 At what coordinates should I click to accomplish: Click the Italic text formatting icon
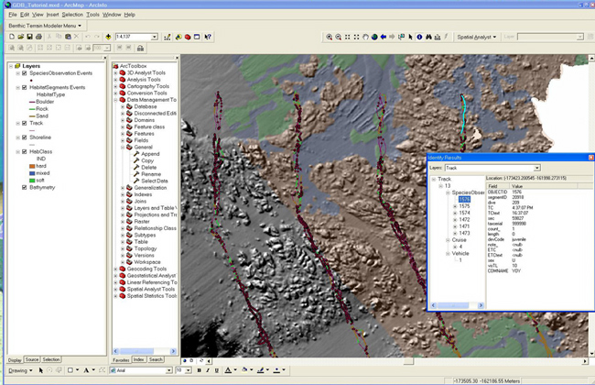pyautogui.click(x=208, y=370)
